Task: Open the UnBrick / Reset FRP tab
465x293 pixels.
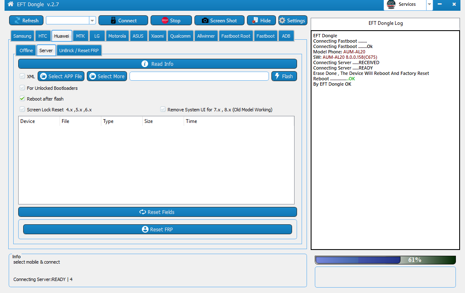Action: click(79, 50)
